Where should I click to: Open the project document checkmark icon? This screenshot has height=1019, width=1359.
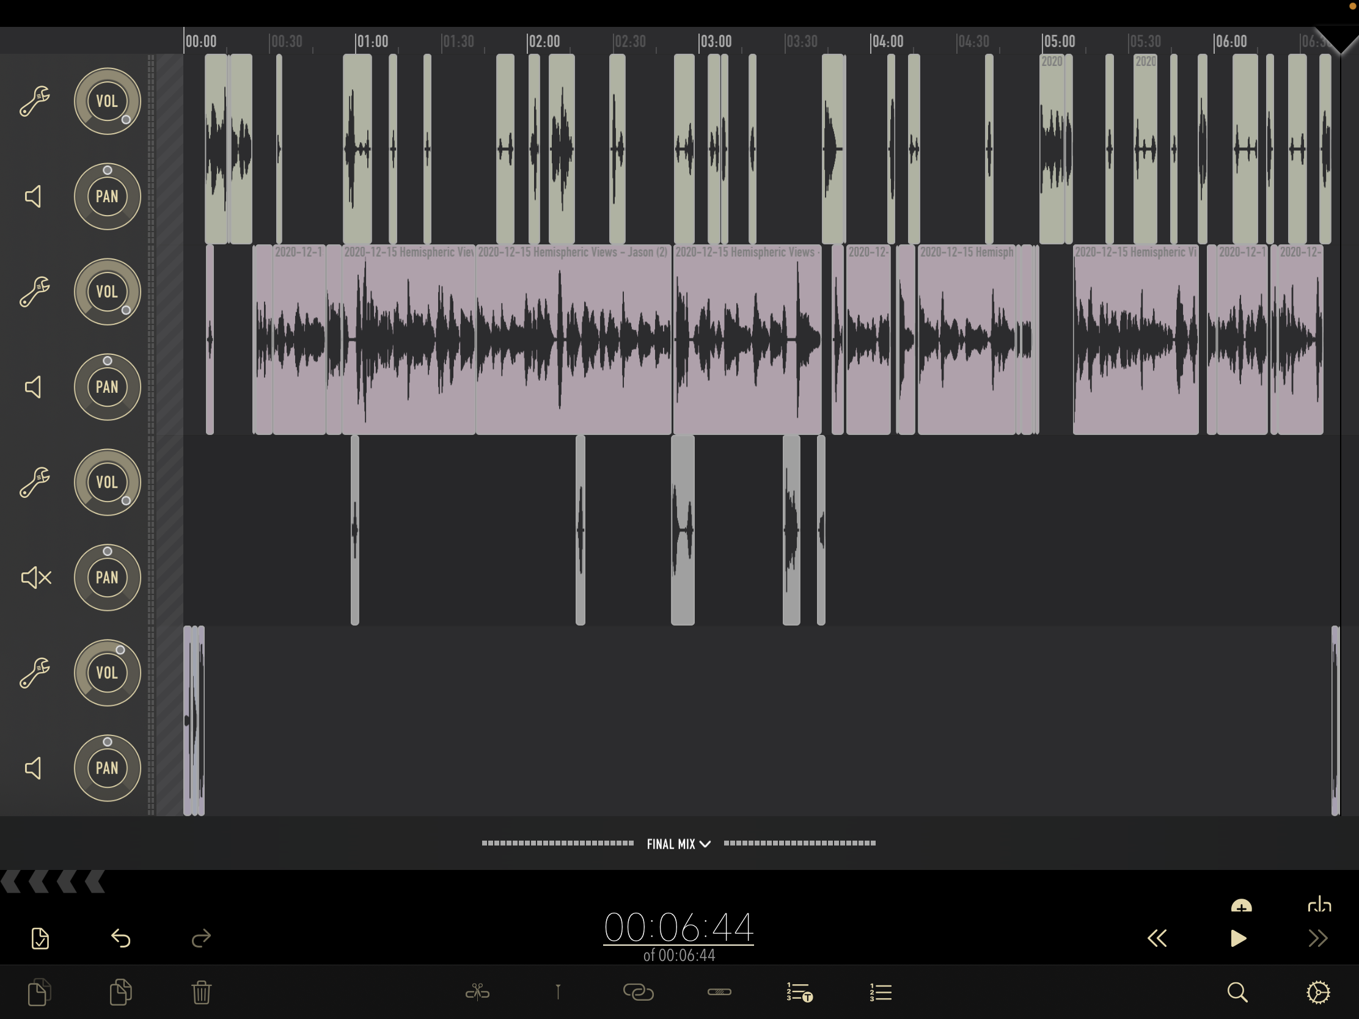click(x=40, y=938)
